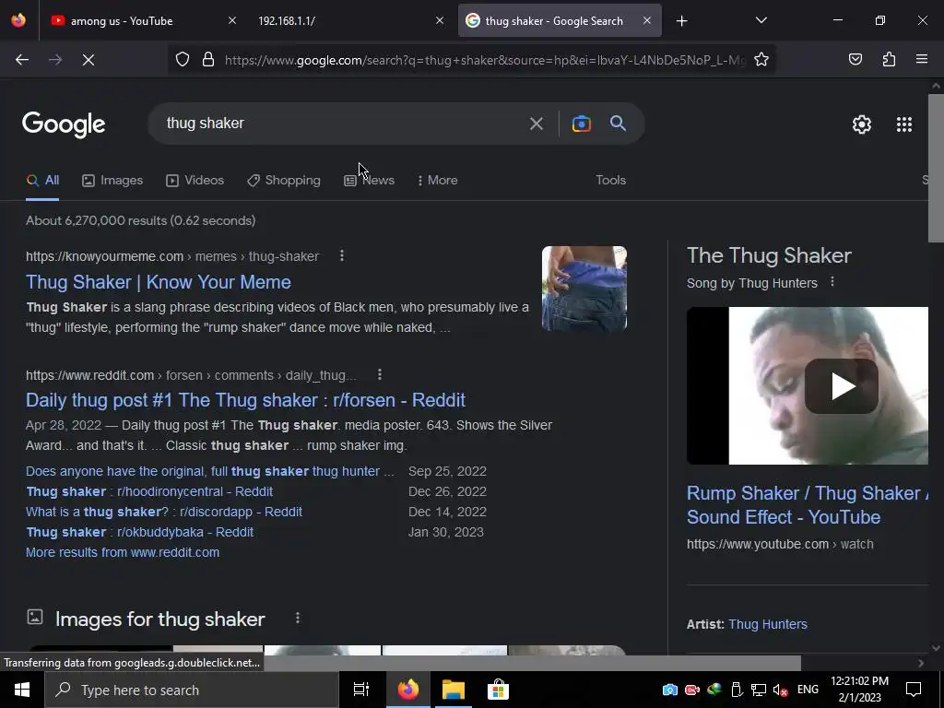The height and width of the screenshot is (708, 944).
Task: Click the knowyourmeme.com breadcrumb URL text
Action: (x=172, y=256)
